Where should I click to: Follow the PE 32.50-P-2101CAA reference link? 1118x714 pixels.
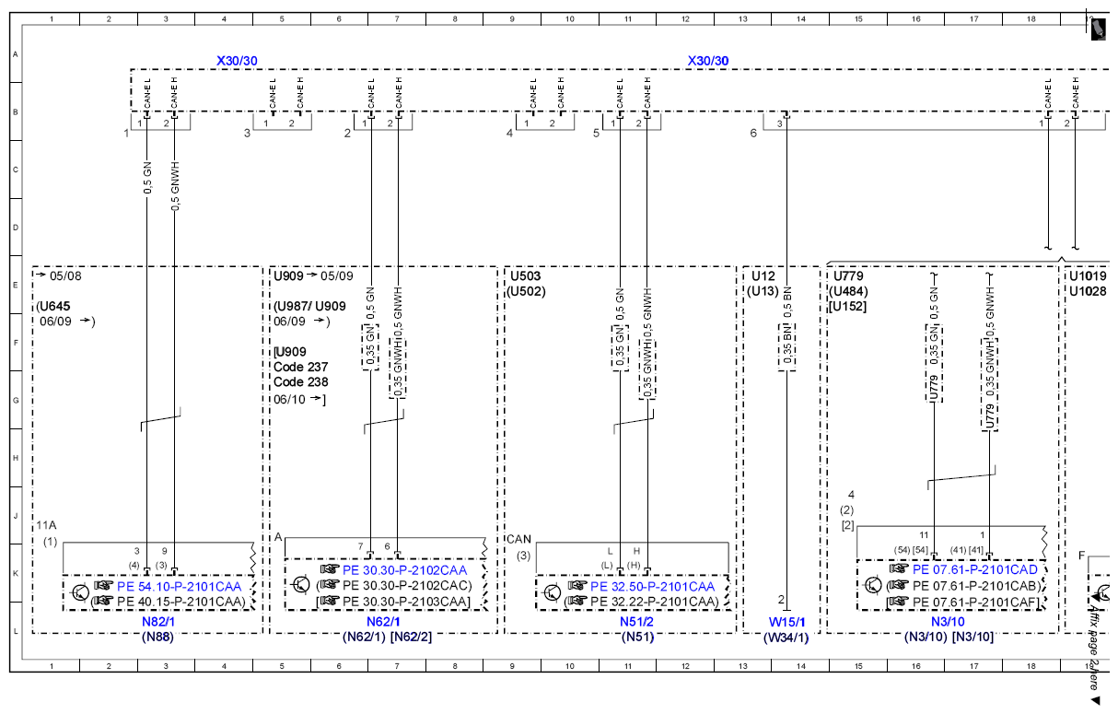(652, 586)
